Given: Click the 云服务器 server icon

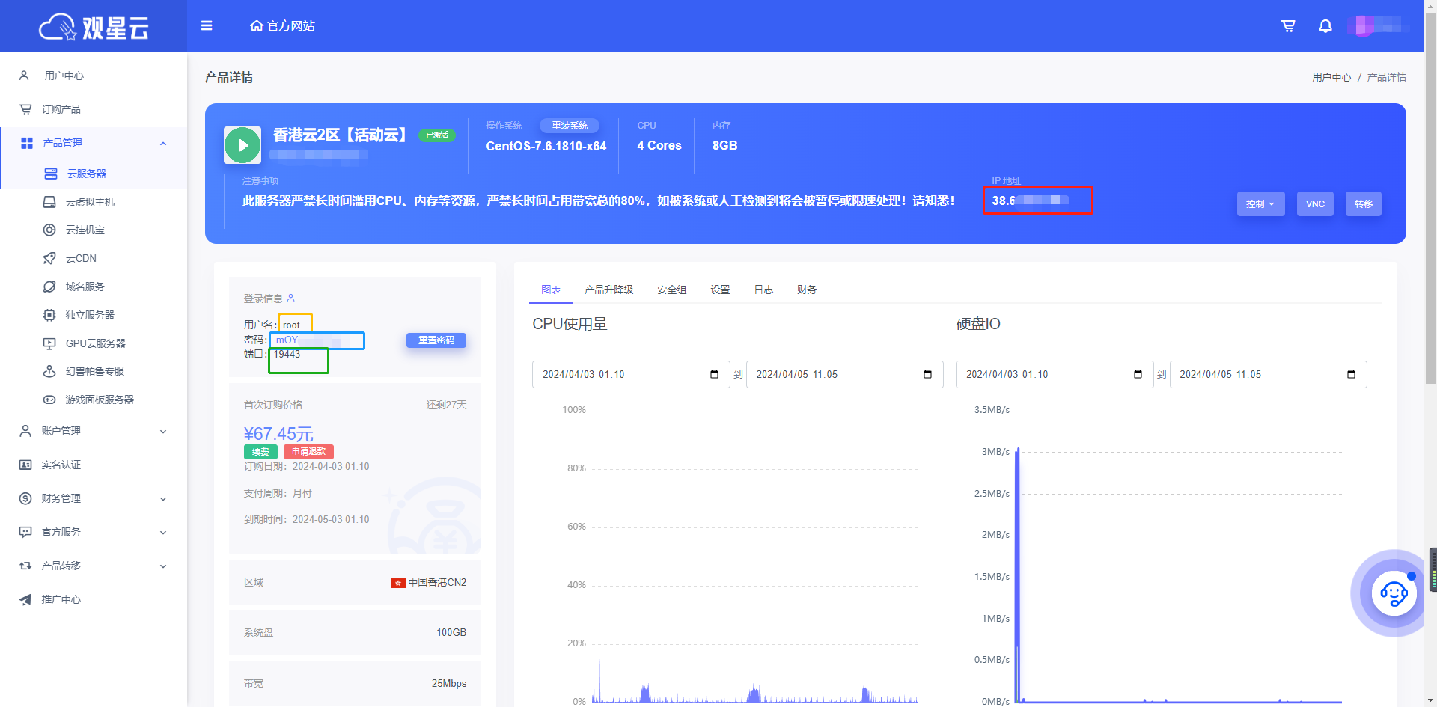Looking at the screenshot, I should coord(51,174).
